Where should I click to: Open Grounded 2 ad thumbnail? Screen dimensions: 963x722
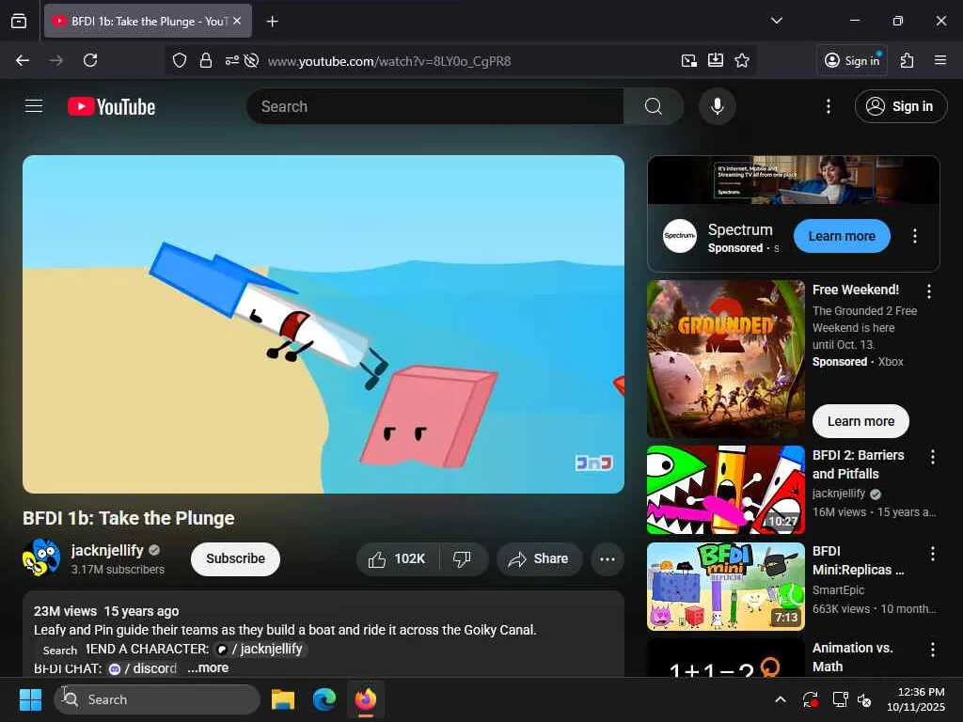click(725, 358)
